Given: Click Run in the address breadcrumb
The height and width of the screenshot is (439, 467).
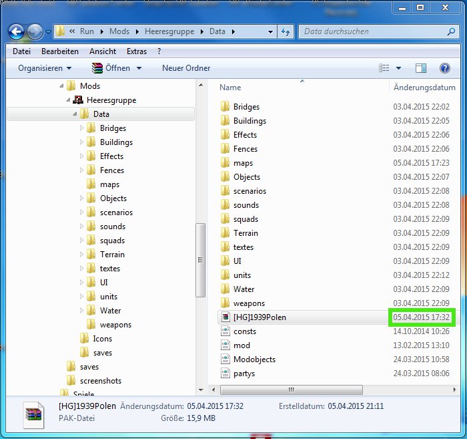Looking at the screenshot, I should point(87,31).
